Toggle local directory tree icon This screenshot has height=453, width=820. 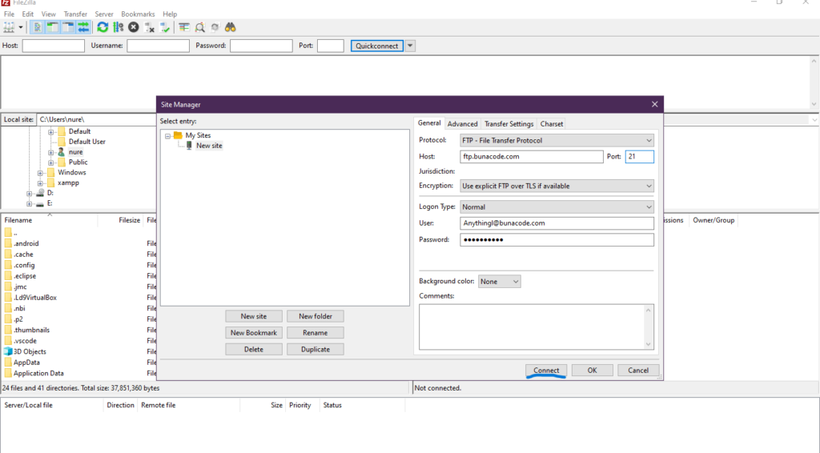(52, 27)
